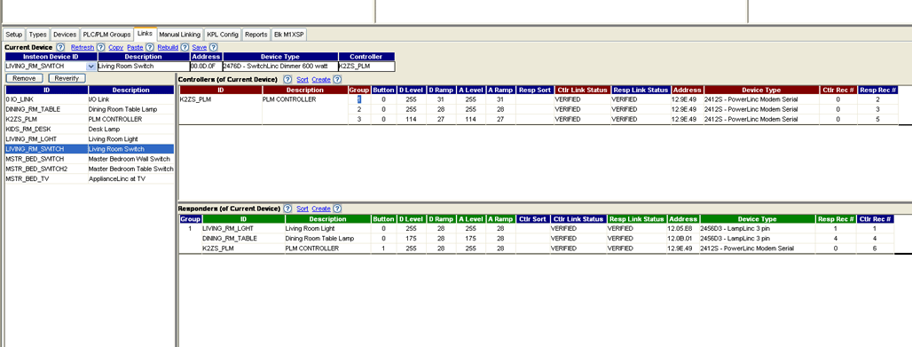Open help icon for Responders section
Image resolution: width=912 pixels, height=347 pixels.
point(287,209)
